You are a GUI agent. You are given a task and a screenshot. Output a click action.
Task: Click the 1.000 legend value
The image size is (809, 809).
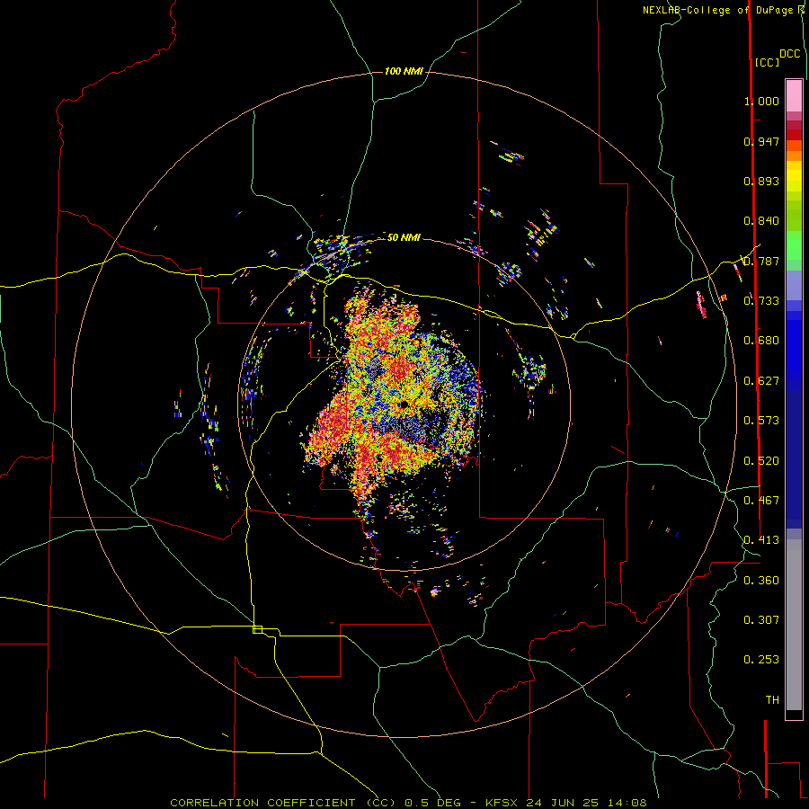point(761,101)
